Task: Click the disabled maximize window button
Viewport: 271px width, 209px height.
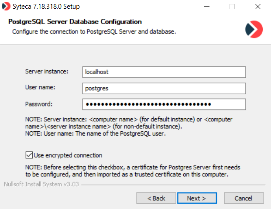Action: pos(232,7)
